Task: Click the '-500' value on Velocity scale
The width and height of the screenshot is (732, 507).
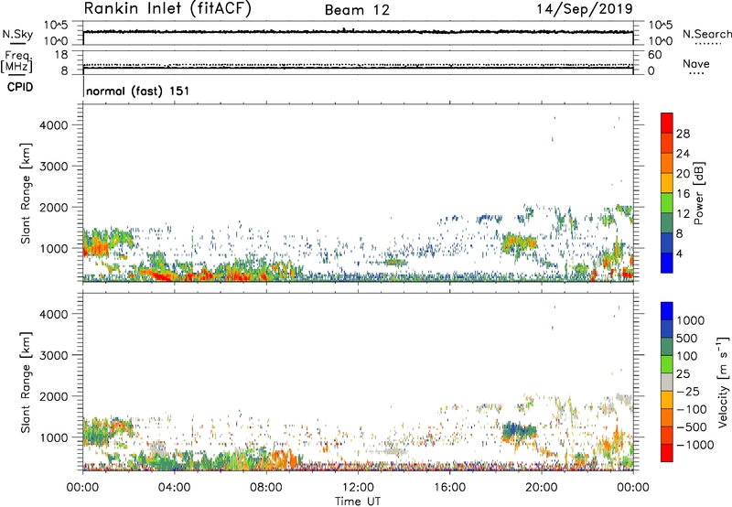Action: [x=692, y=426]
